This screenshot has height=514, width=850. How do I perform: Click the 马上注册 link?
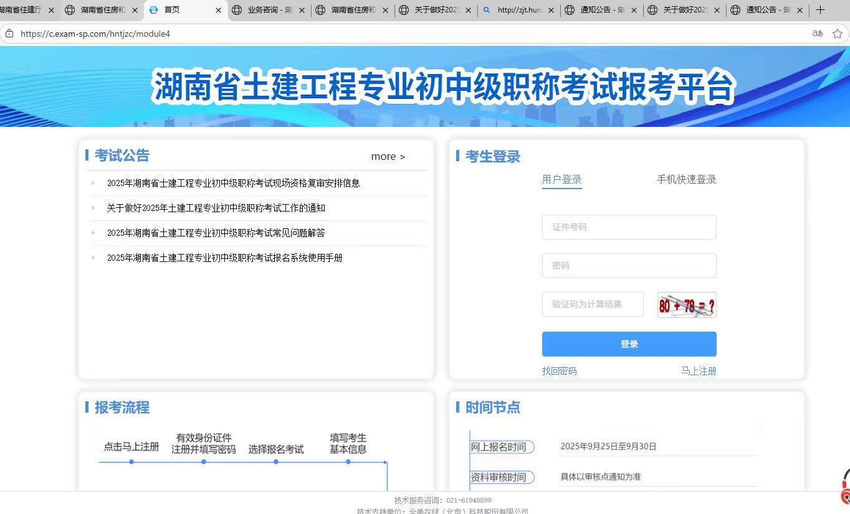[698, 371]
